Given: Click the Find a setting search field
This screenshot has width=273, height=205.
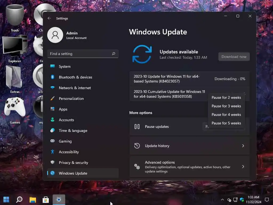Looking at the screenshot, I should click(x=83, y=54).
